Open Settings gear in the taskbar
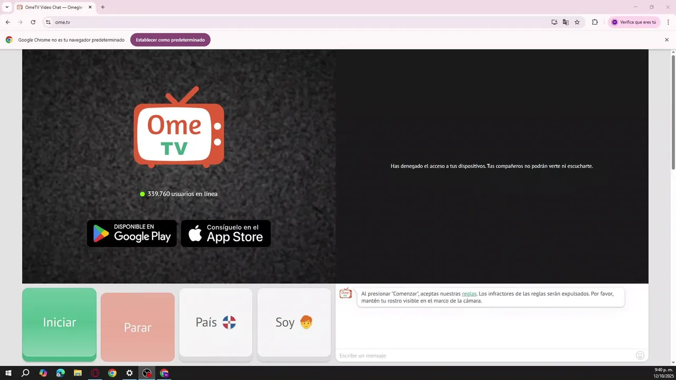676x380 pixels. point(129,373)
